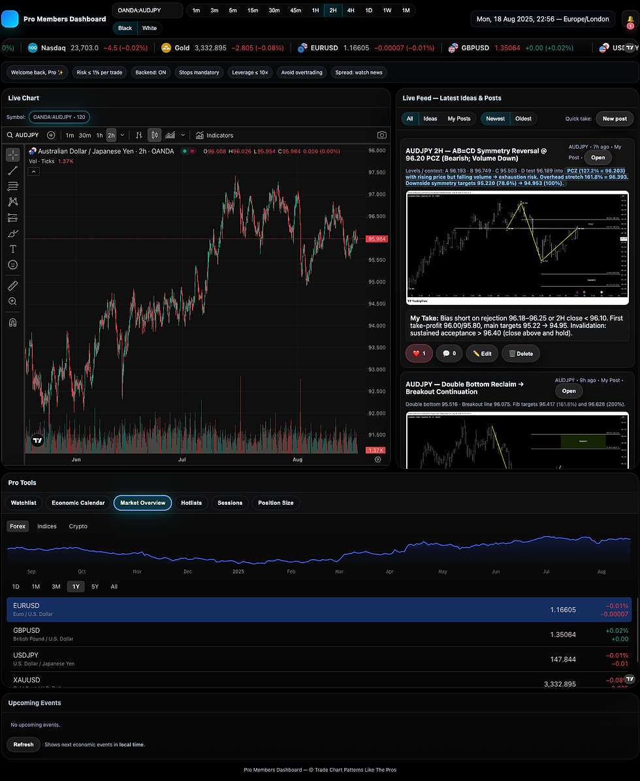Switch to the Economic Calendar tab
640x781 pixels.
pos(78,503)
